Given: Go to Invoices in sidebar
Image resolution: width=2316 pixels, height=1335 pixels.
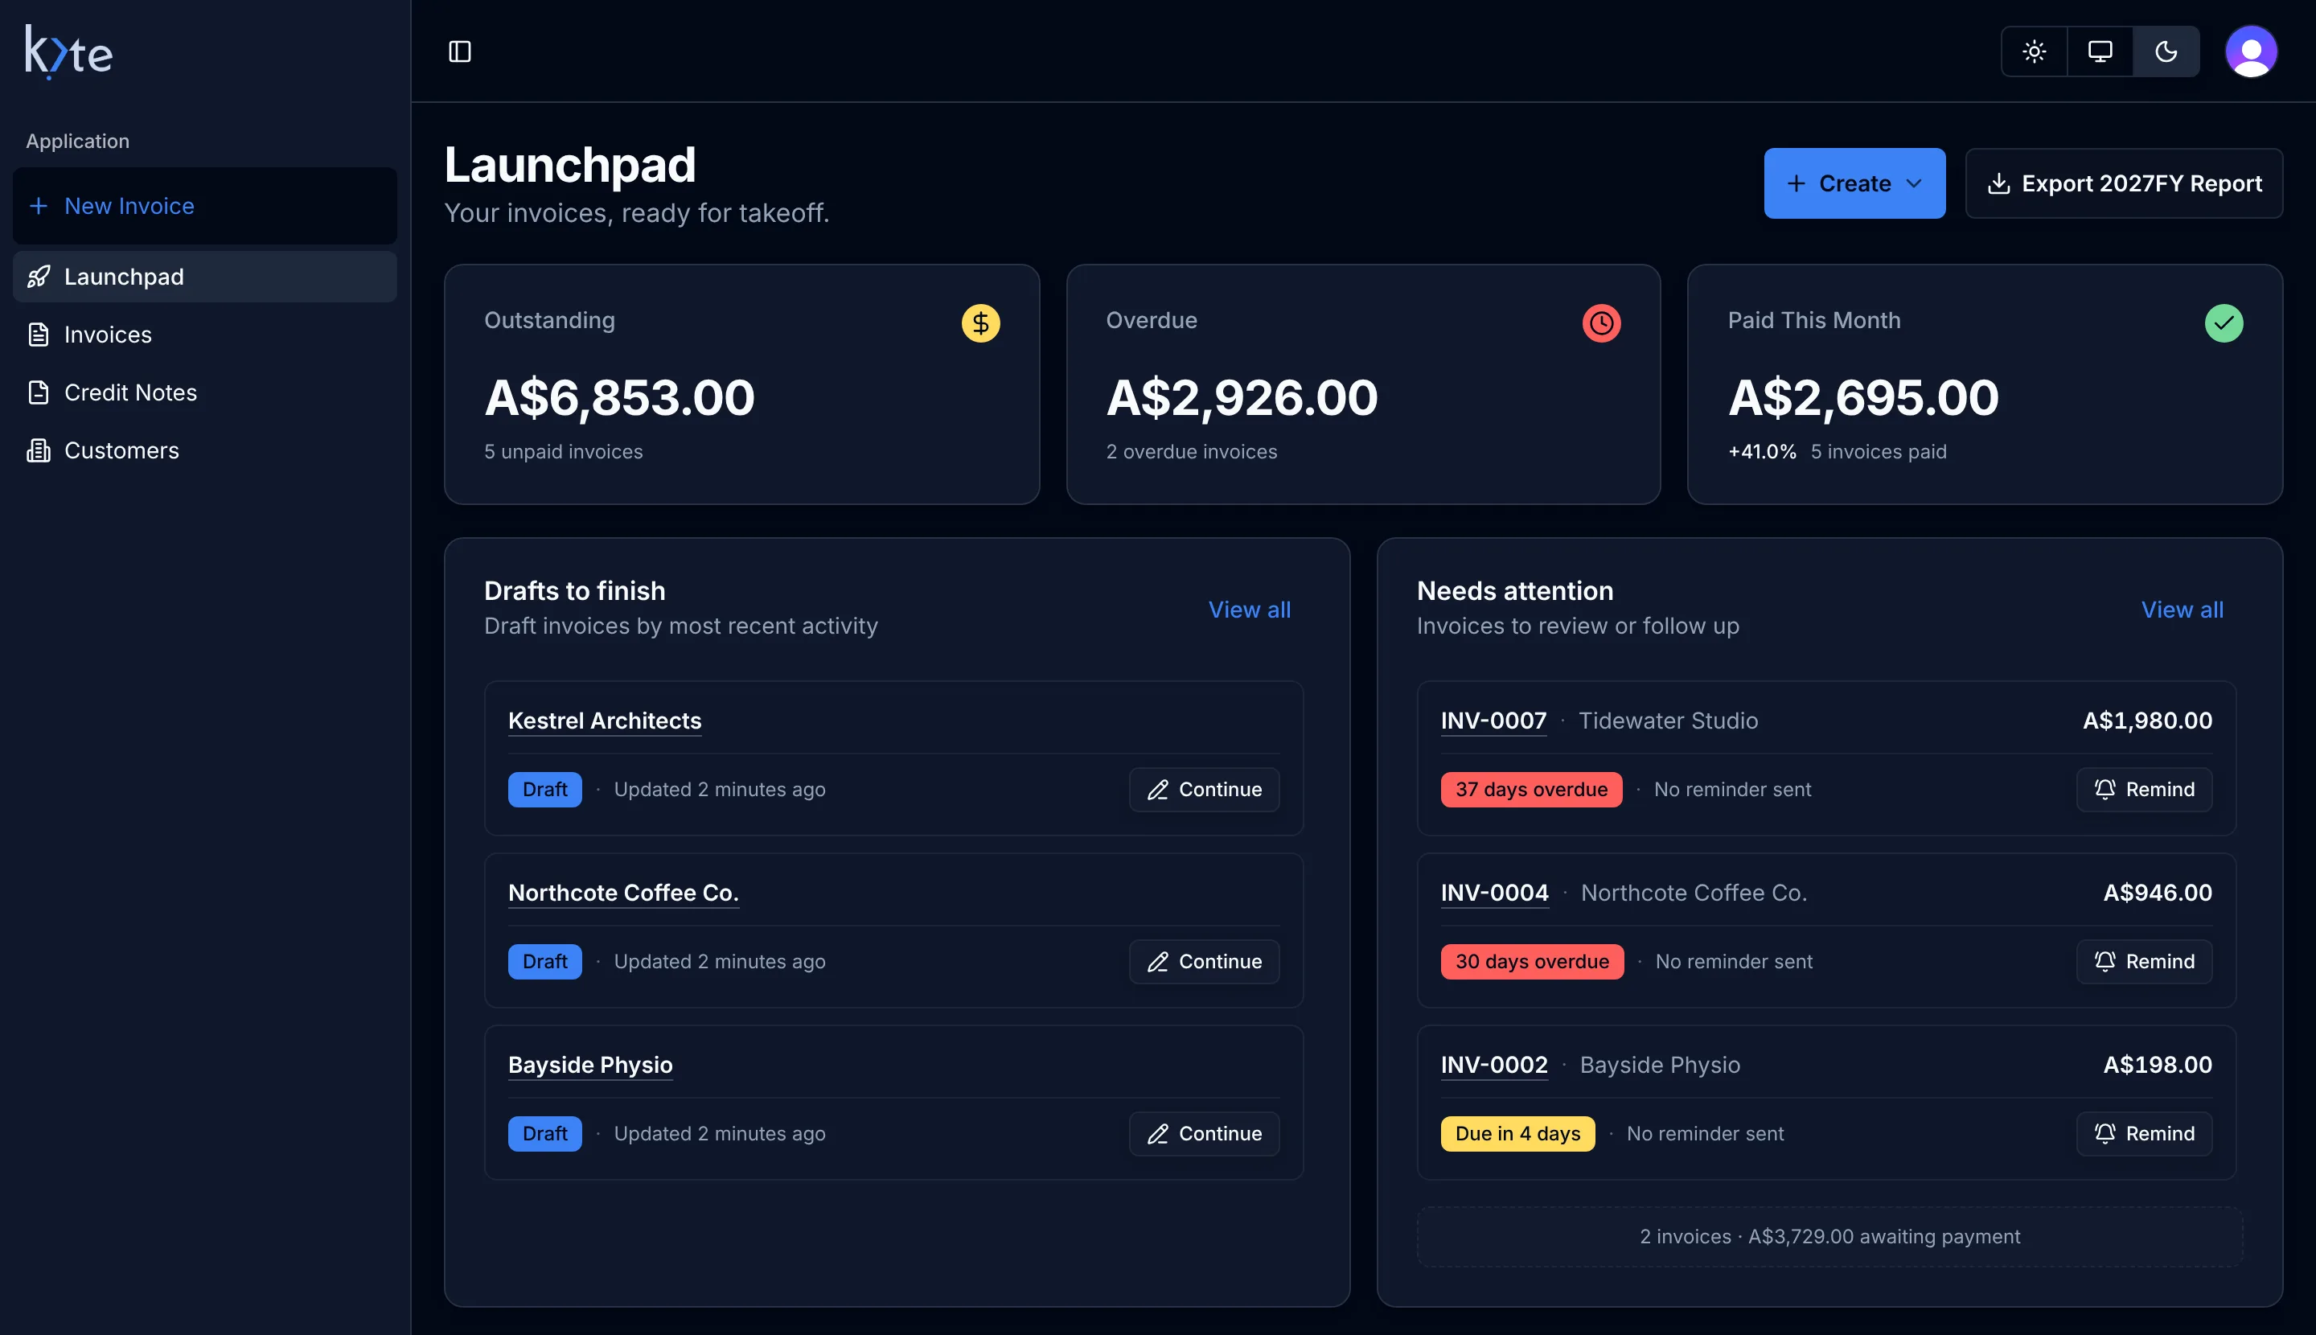Looking at the screenshot, I should pyautogui.click(x=204, y=334).
